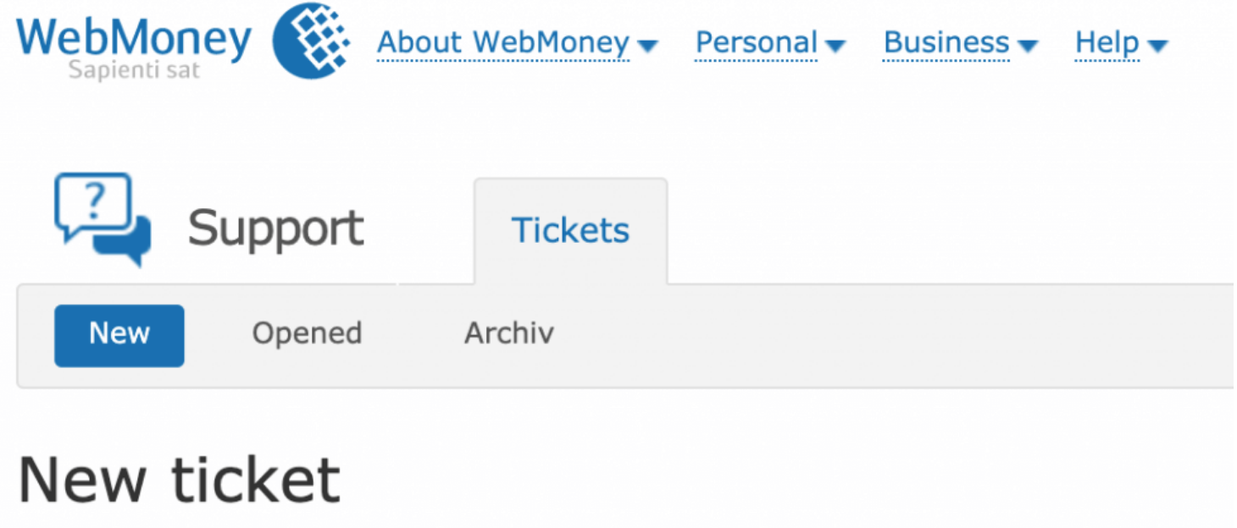Expand the Personal dropdown arrow

(x=835, y=46)
